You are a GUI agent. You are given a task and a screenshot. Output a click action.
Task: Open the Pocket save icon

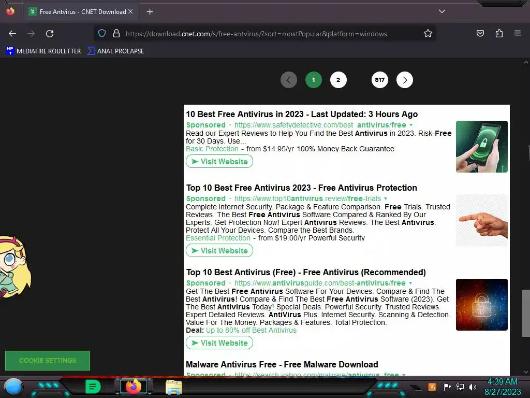tap(480, 33)
